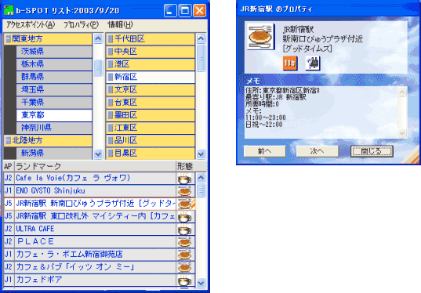Click the ward list scrollbar thumb
The width and height of the screenshot is (421, 293).
click(x=201, y=58)
